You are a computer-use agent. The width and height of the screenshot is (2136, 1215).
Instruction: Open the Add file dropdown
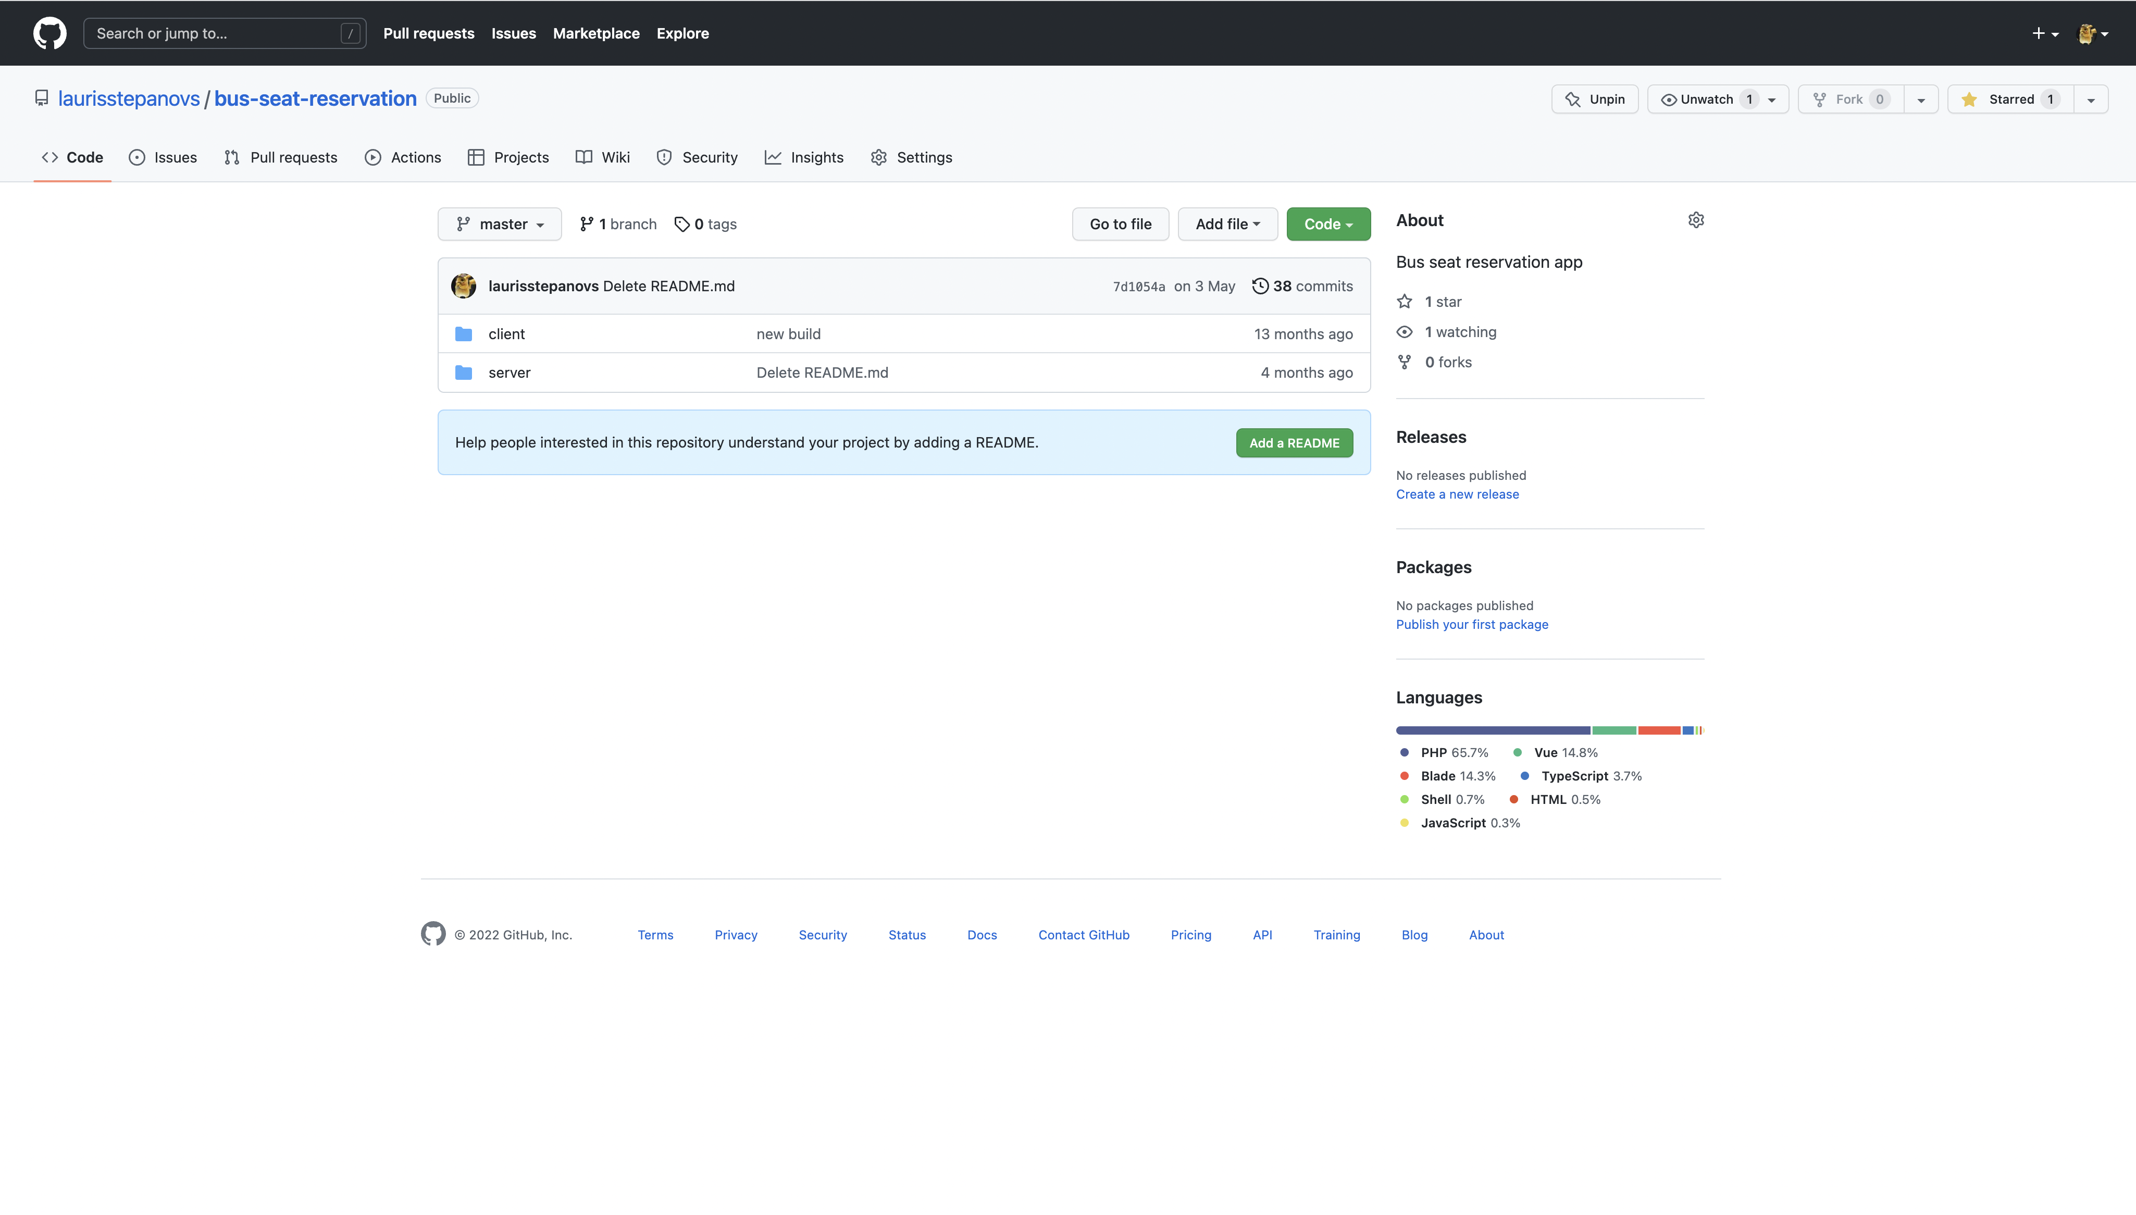coord(1227,224)
